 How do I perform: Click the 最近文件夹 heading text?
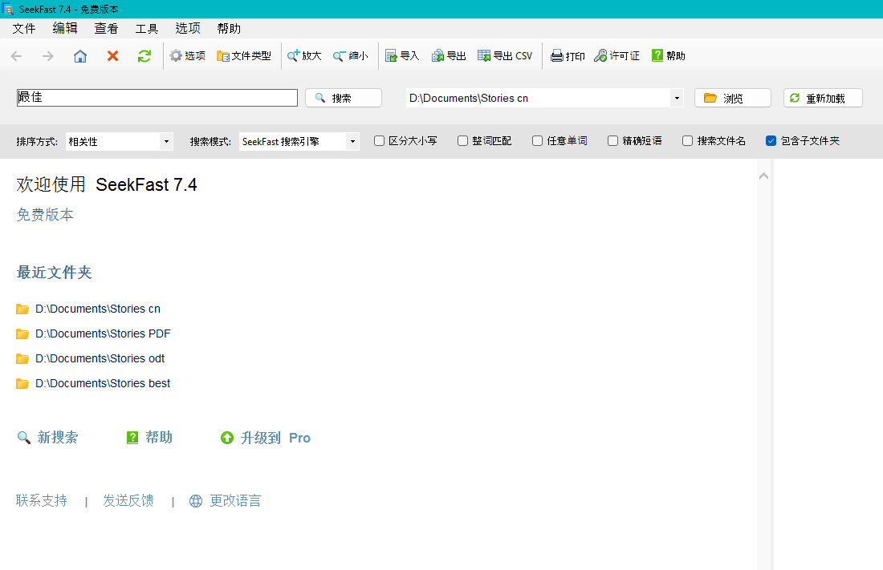point(54,273)
